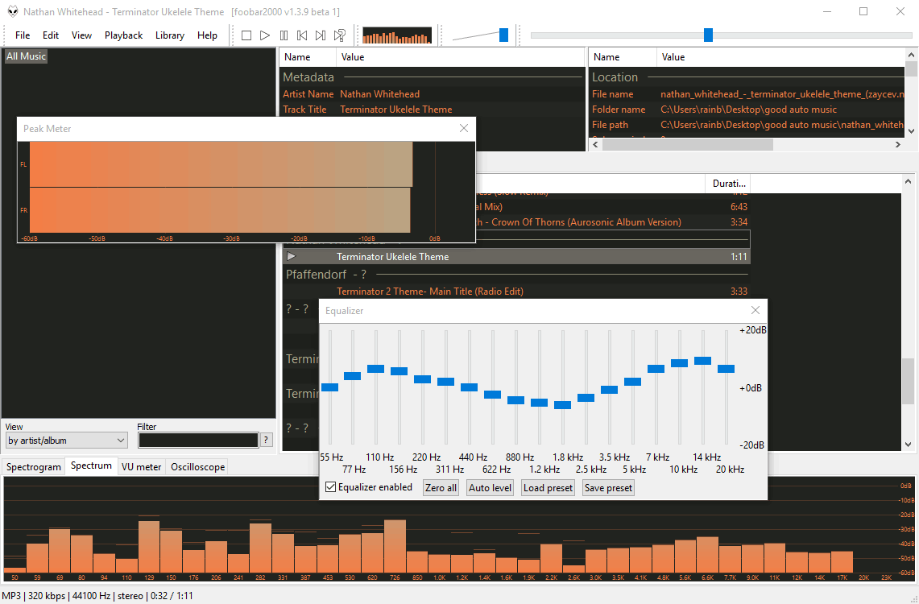Image resolution: width=919 pixels, height=604 pixels.
Task: Click the 14 kHz equalizer band handle
Action: coord(702,361)
